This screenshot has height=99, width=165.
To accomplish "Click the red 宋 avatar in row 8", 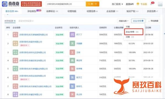I will [x=72, y=95].
